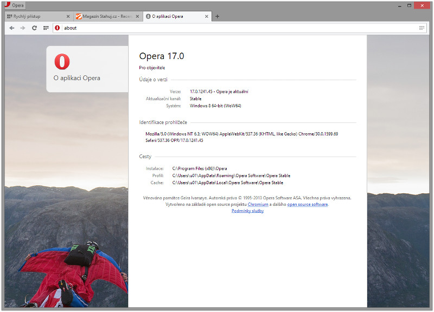Click the Opera 17.0 heading

click(161, 56)
